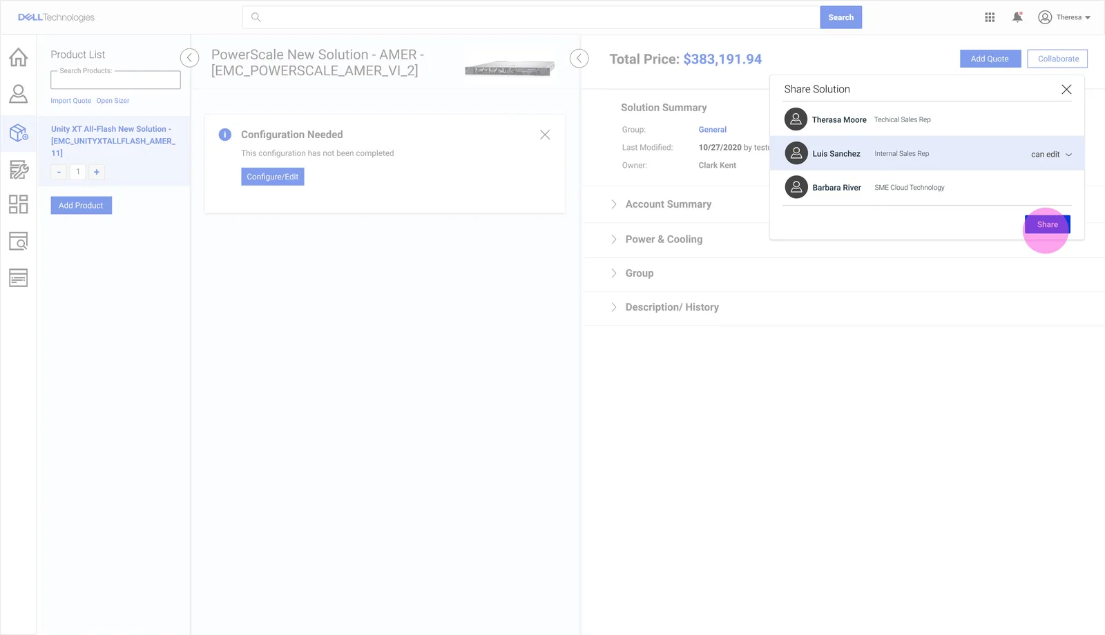Click the product quantity field

78,172
